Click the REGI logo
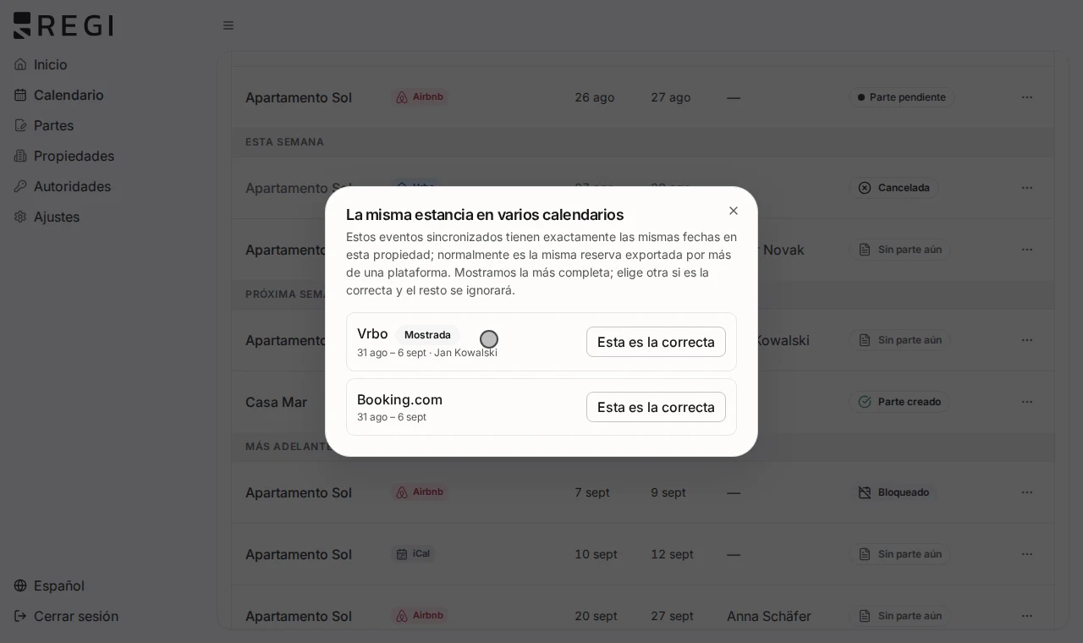The image size is (1083, 643). pyautogui.click(x=63, y=25)
